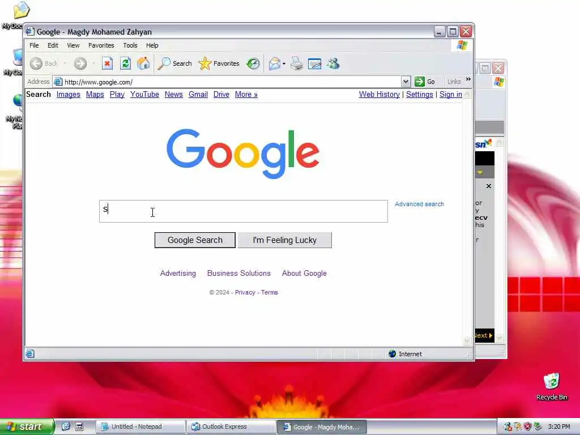Open the Privacy link in the footer
The width and height of the screenshot is (580, 435).
245,292
